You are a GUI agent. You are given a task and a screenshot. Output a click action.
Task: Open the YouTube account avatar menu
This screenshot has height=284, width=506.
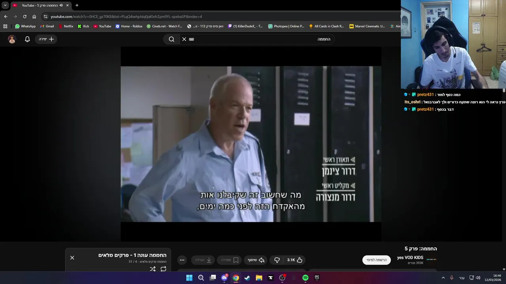pos(12,39)
